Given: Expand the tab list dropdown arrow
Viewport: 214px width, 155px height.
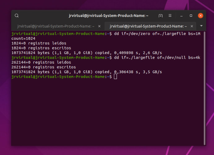Looking at the screenshot, I should tap(201, 26).
